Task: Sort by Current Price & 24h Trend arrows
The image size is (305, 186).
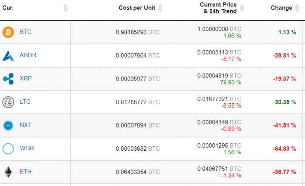Action: click(x=241, y=8)
